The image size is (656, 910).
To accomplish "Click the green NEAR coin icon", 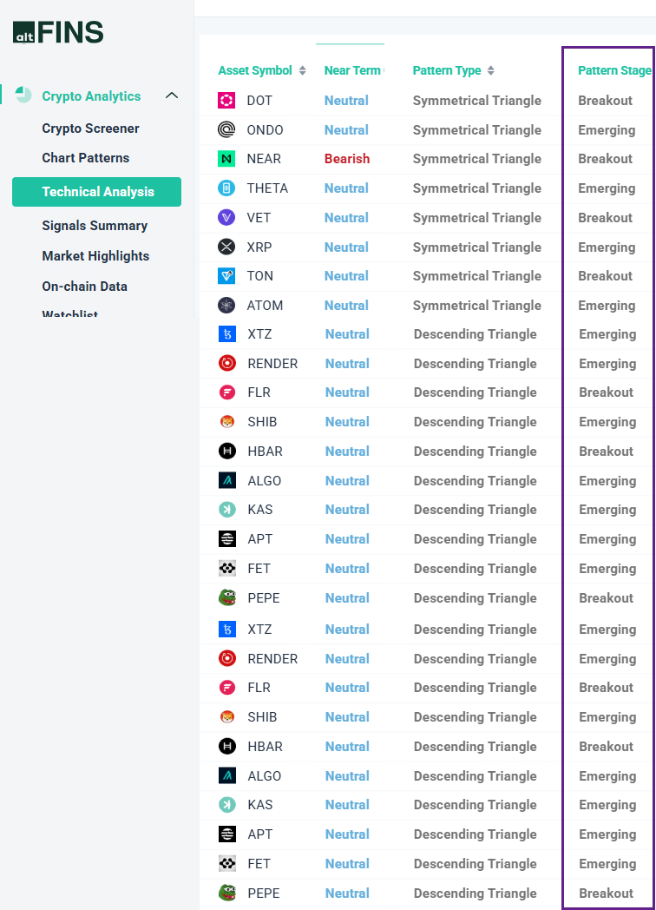I will 226,158.
